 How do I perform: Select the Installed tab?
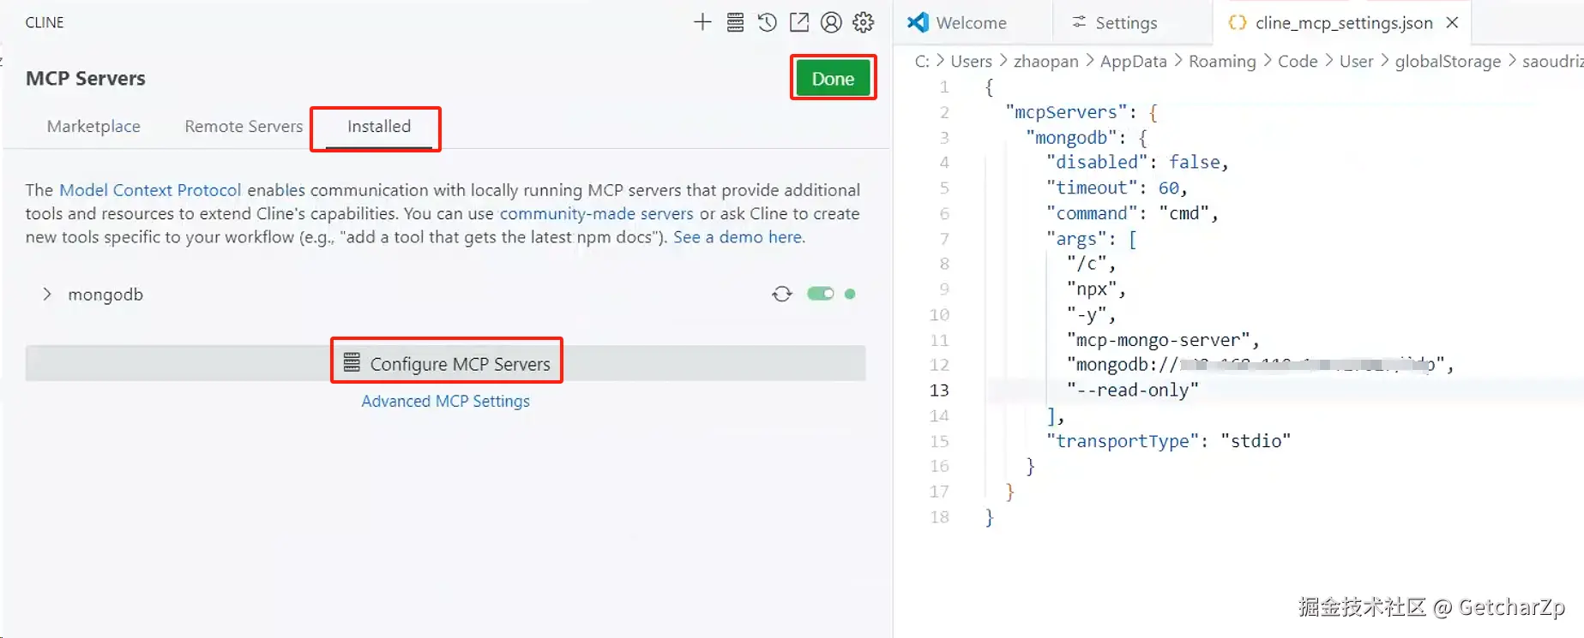tap(379, 127)
